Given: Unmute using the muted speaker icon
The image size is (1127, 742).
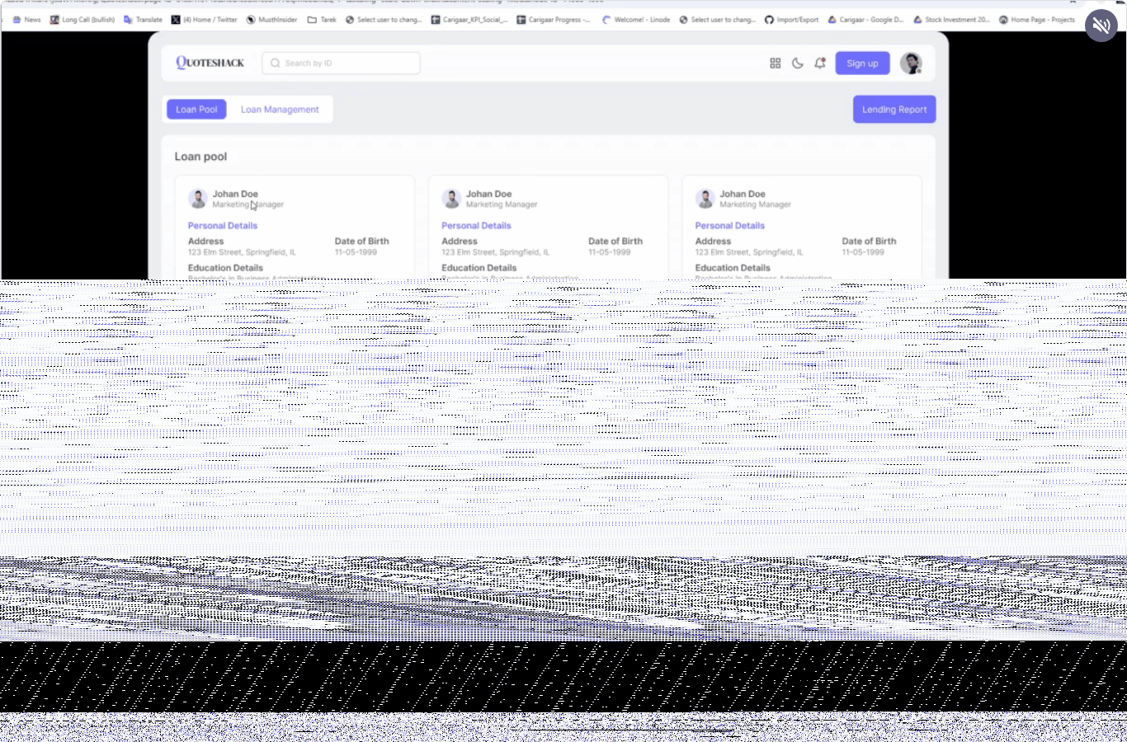Looking at the screenshot, I should [x=1101, y=26].
